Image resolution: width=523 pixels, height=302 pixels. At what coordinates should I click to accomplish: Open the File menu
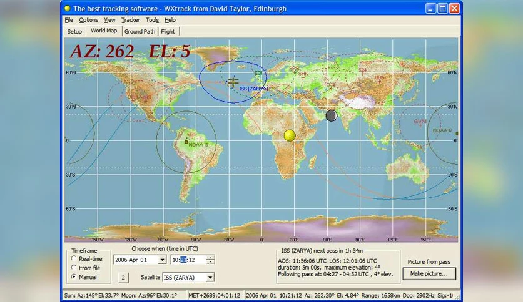69,20
